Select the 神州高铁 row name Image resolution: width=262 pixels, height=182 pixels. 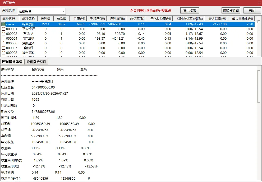(29, 53)
